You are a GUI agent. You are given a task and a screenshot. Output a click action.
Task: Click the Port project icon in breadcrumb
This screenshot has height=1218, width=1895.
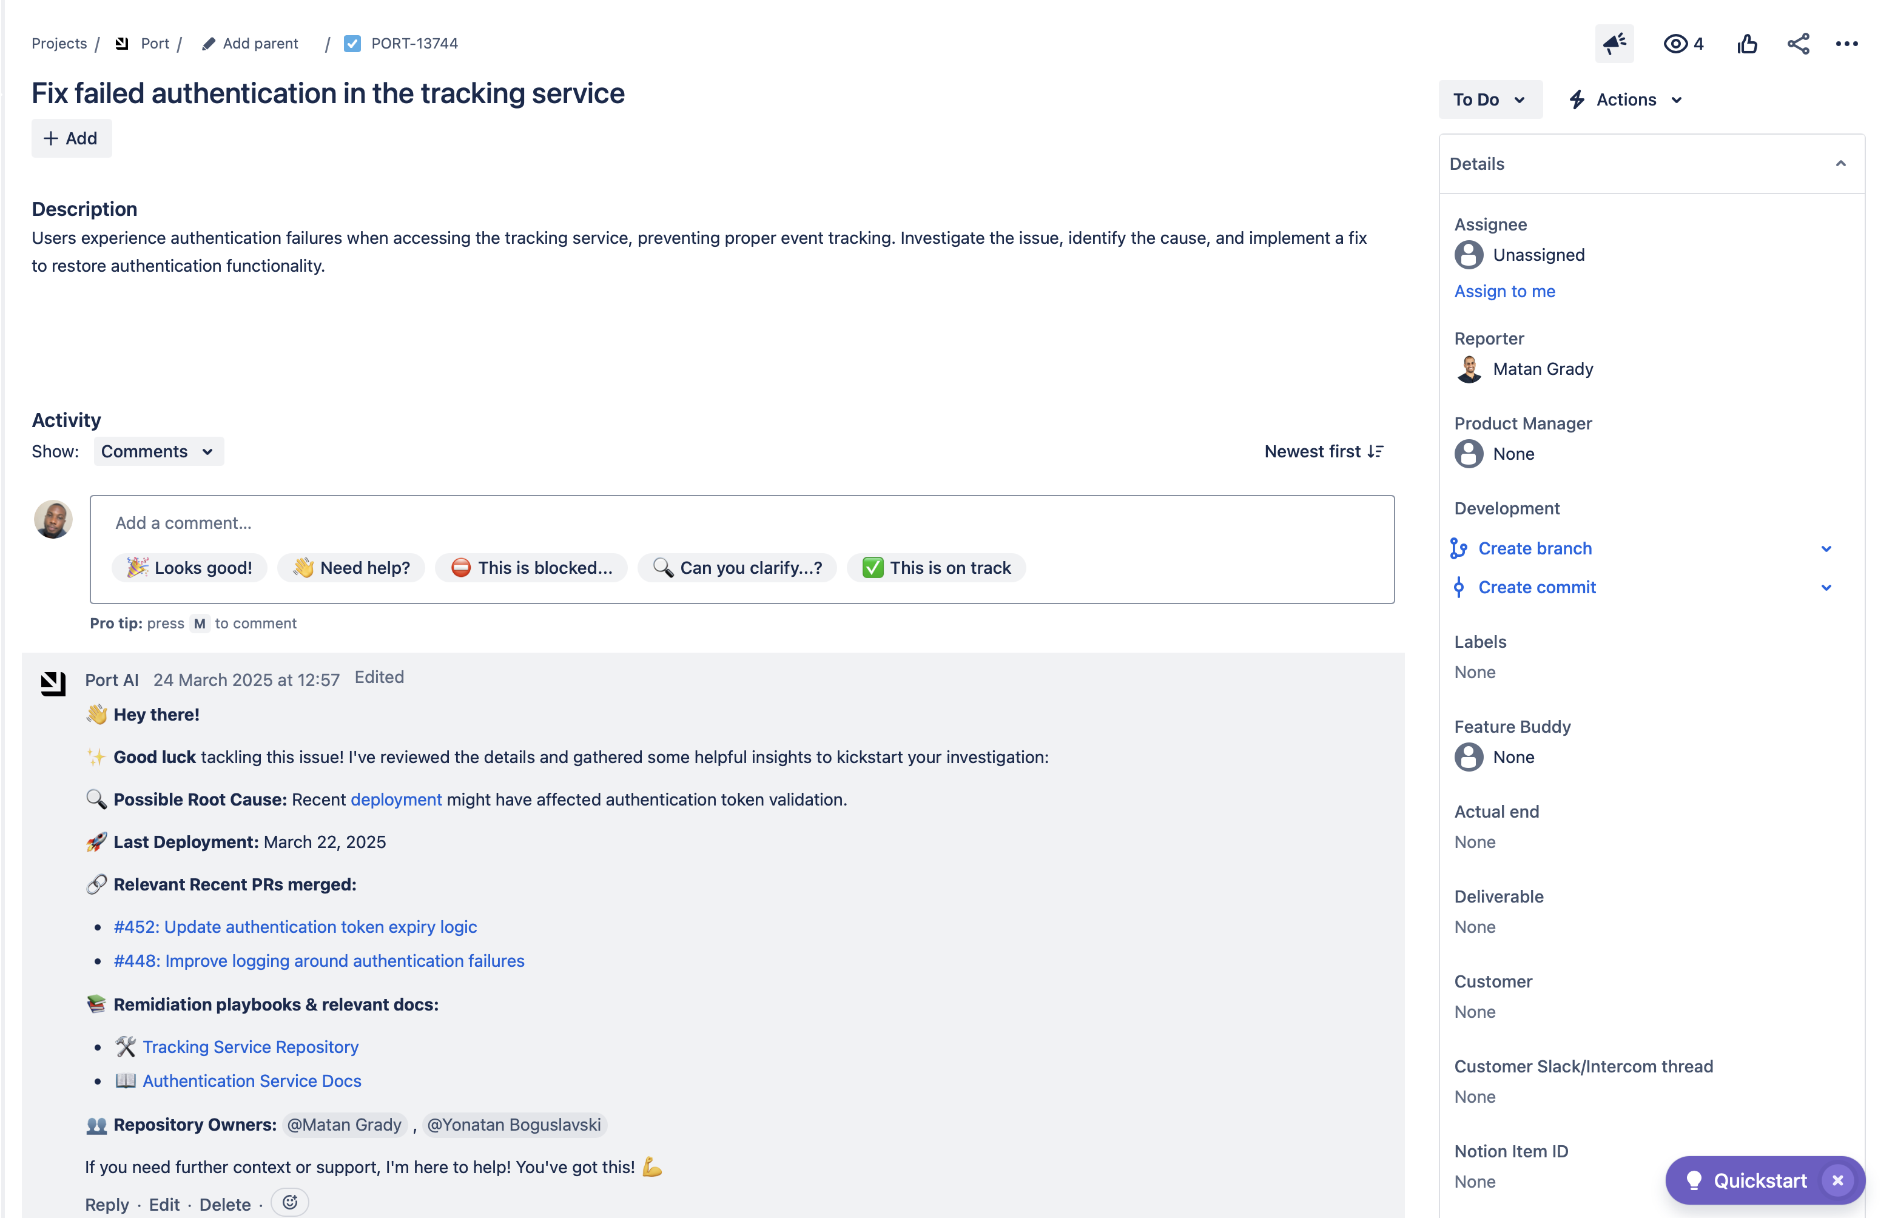tap(122, 44)
